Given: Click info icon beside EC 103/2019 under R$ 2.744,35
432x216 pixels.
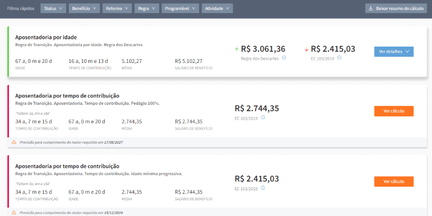Looking at the screenshot, I should click(263, 117).
